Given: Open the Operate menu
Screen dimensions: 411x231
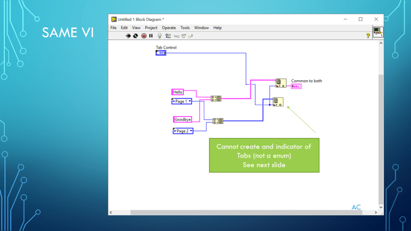Looking at the screenshot, I should [169, 28].
